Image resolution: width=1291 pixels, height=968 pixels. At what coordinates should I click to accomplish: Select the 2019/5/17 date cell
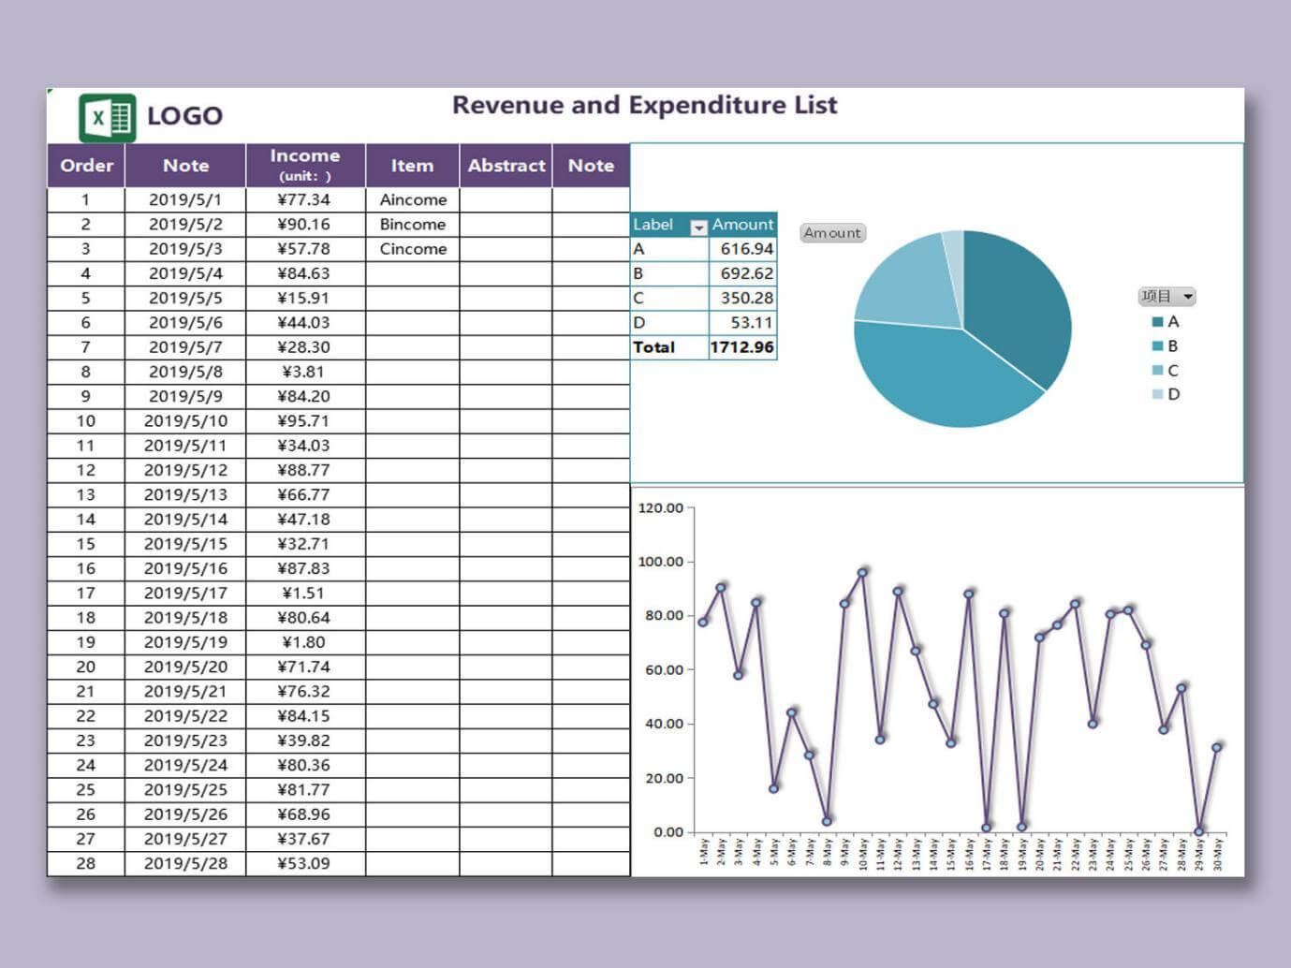pos(185,594)
